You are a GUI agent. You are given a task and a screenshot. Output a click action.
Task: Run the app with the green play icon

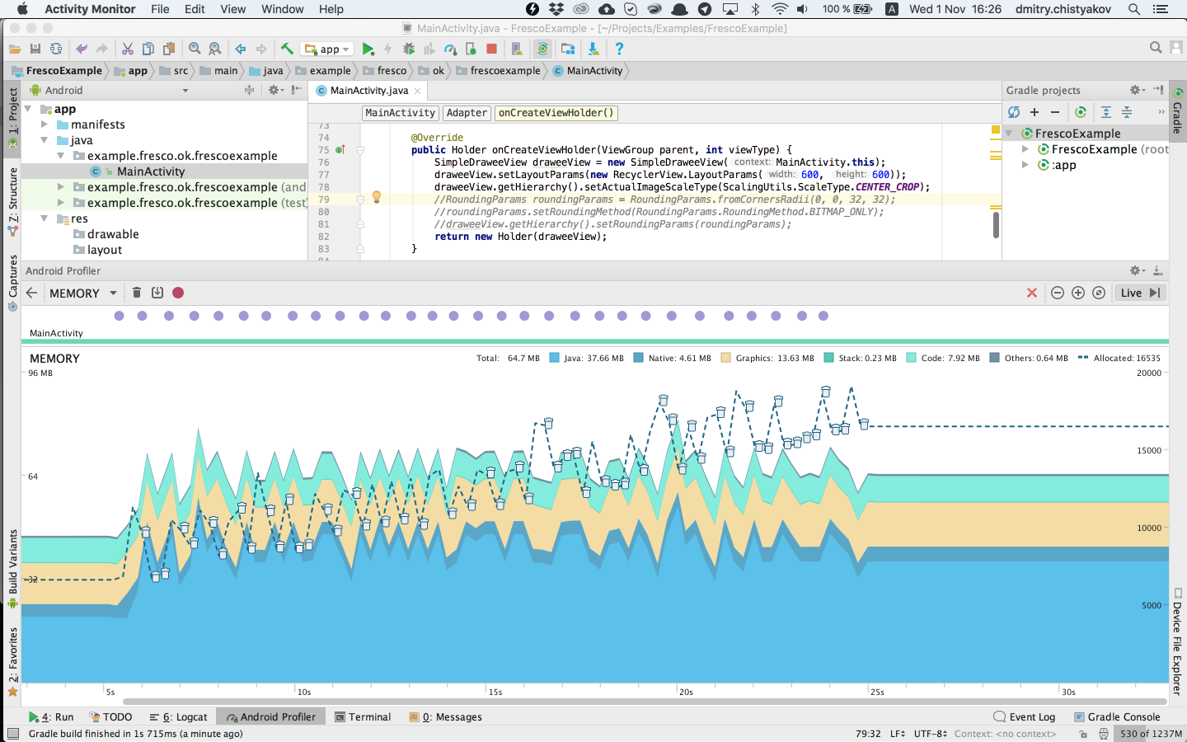(x=368, y=49)
